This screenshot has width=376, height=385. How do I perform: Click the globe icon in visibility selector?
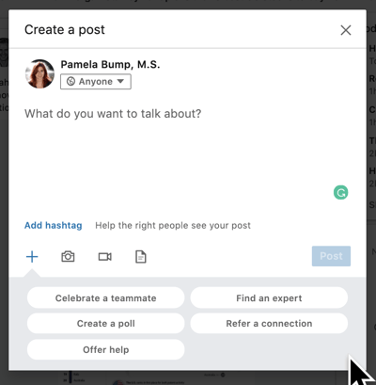[70, 82]
